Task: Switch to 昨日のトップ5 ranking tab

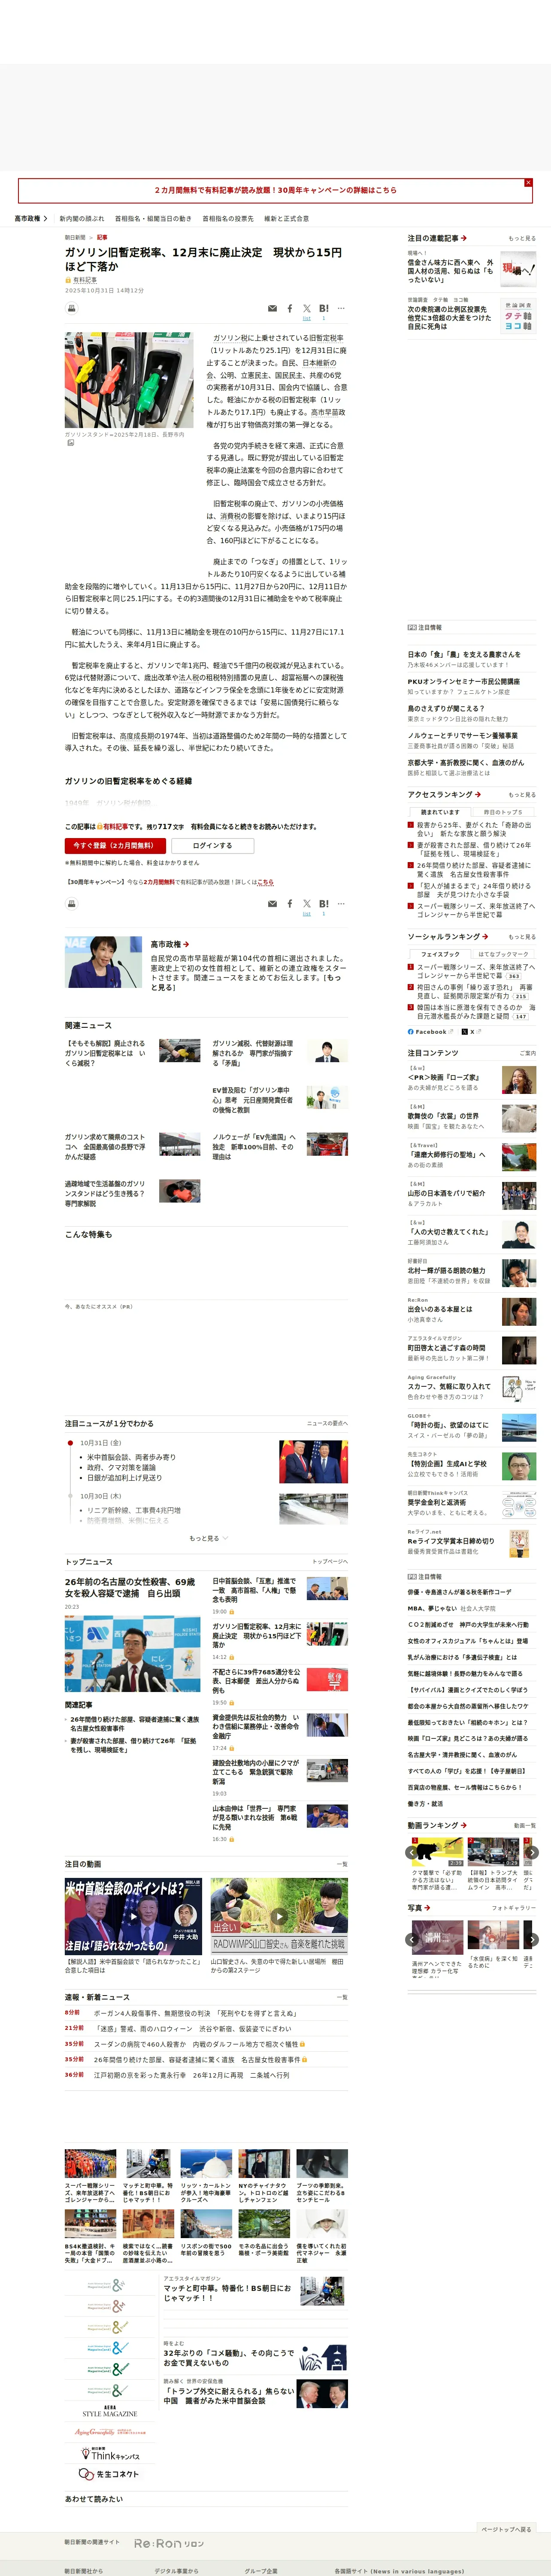Action: click(x=503, y=812)
